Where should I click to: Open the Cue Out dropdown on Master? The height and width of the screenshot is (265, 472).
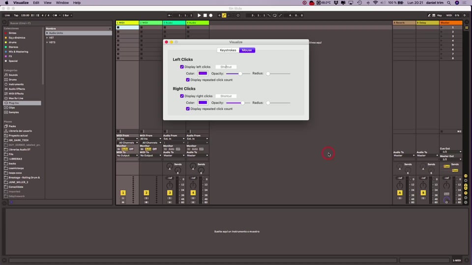coord(451,152)
